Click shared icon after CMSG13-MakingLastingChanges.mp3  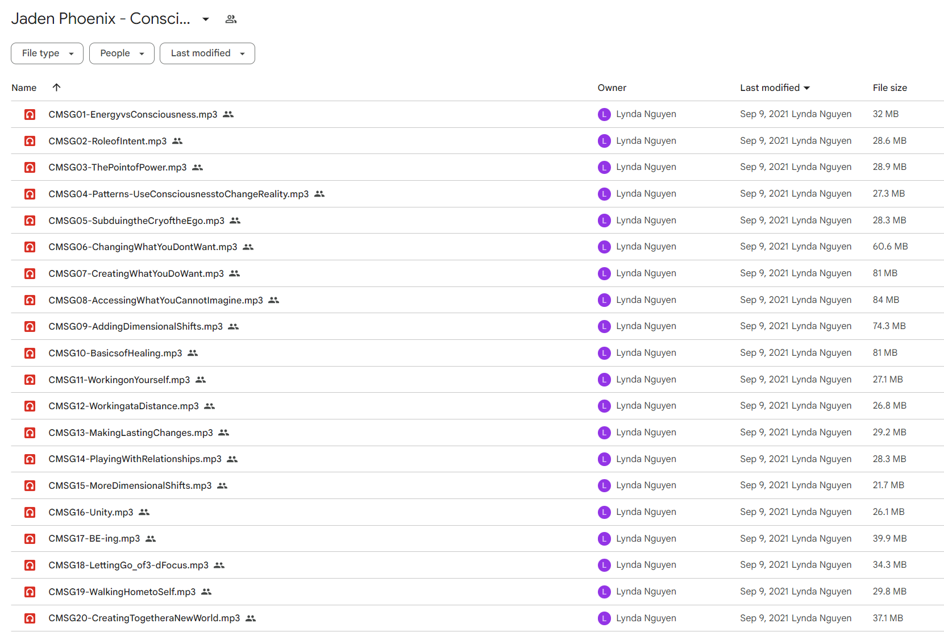click(x=224, y=433)
